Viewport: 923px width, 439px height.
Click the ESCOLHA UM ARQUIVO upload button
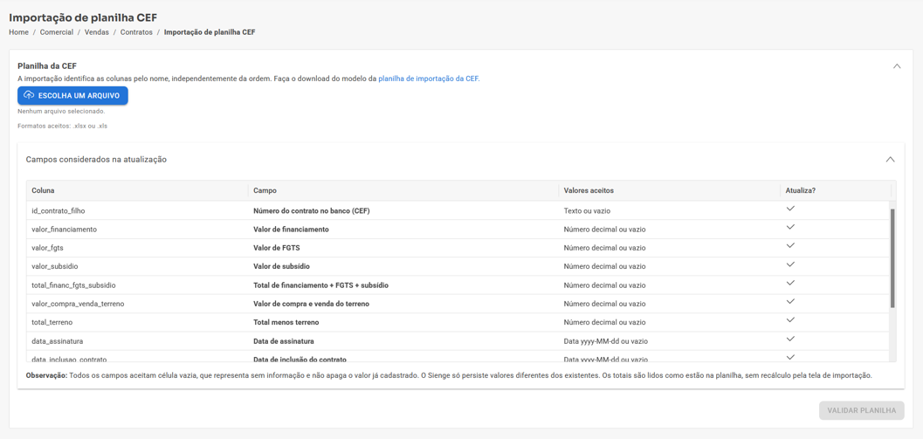pos(73,95)
